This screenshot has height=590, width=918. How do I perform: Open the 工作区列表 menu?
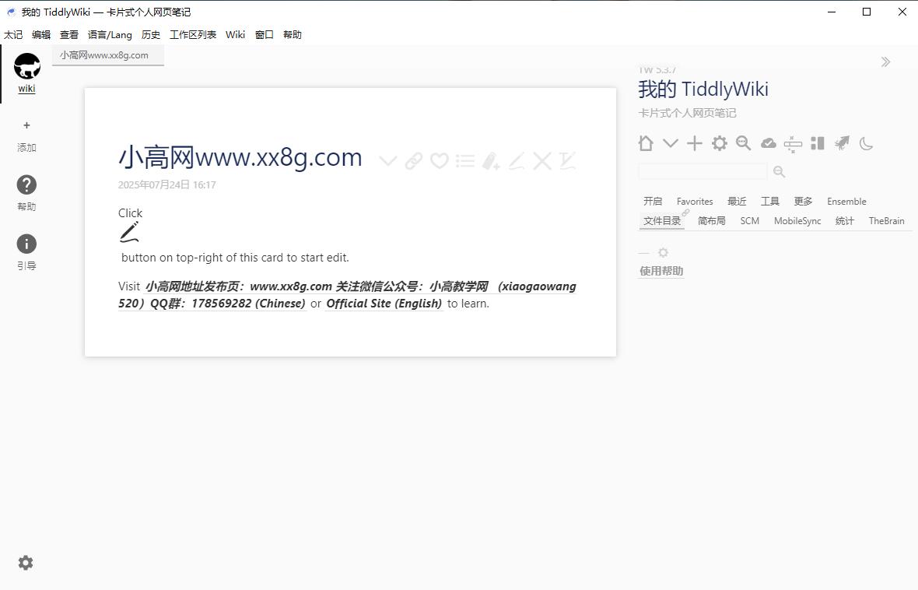tap(193, 34)
